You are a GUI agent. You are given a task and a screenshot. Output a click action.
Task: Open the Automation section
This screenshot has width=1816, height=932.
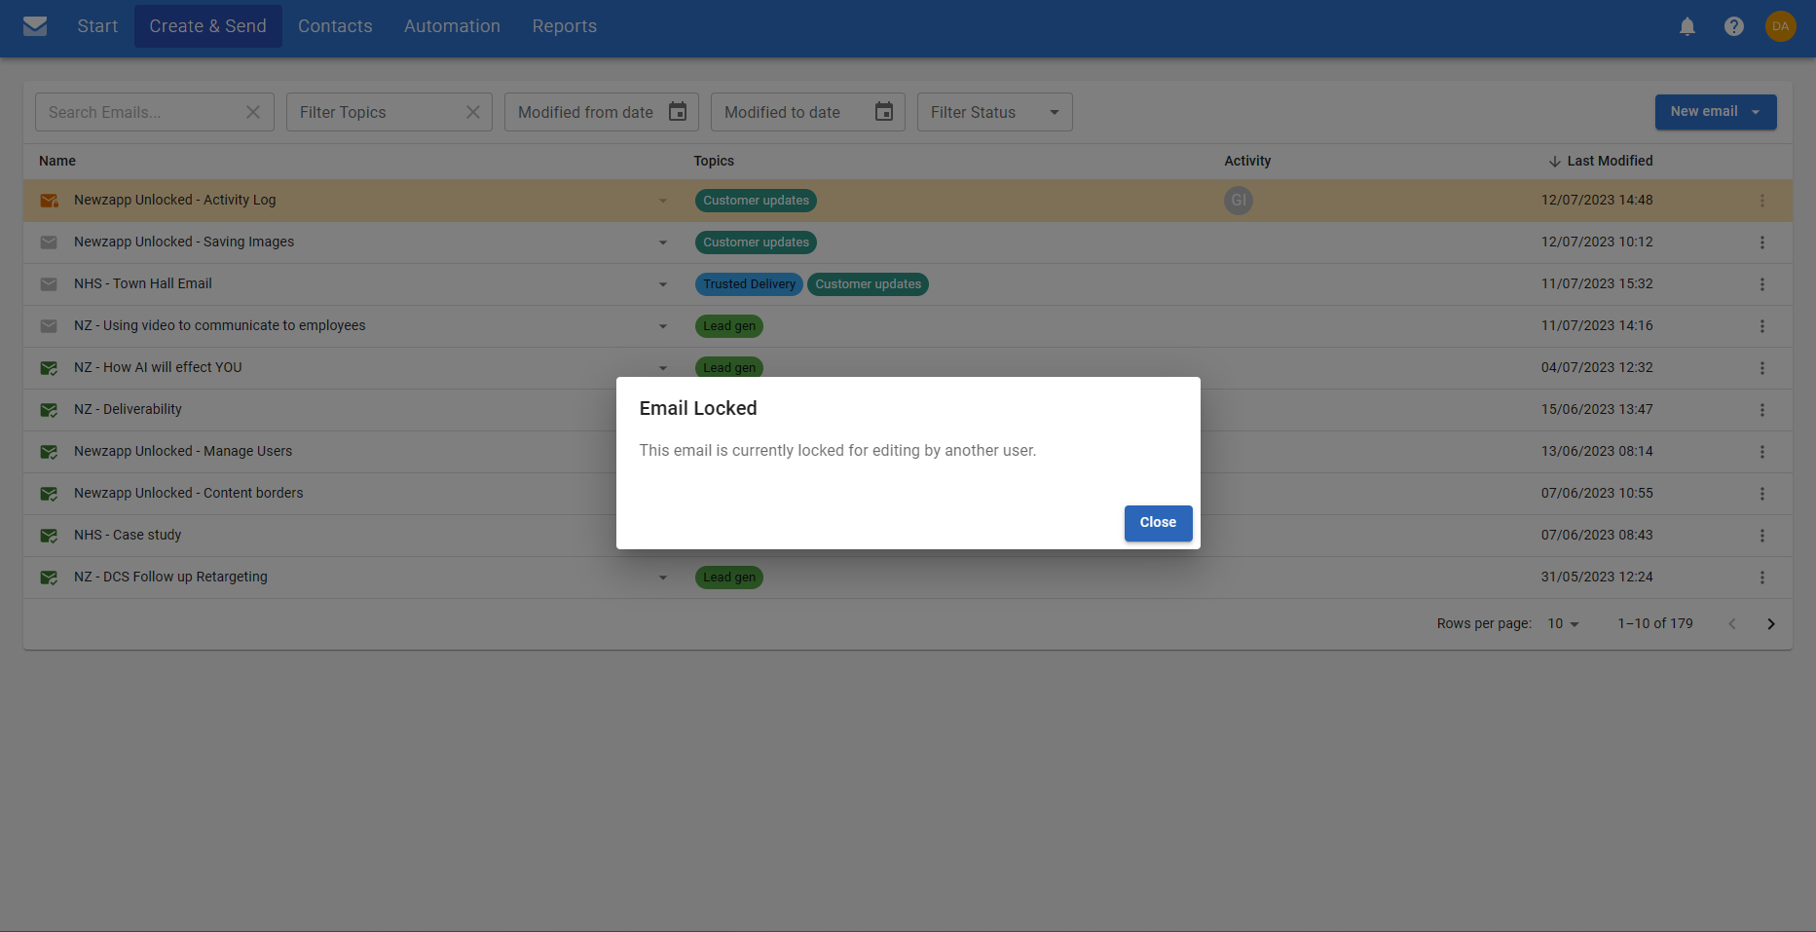pos(452,26)
